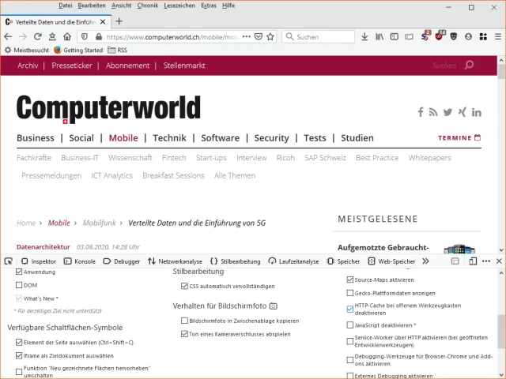This screenshot has width=506, height=379.
Task: Open the DevTools three-dot options menu
Action: 485,261
